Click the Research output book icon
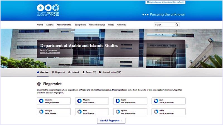This screenshot has width=223, height=125. [100, 72]
